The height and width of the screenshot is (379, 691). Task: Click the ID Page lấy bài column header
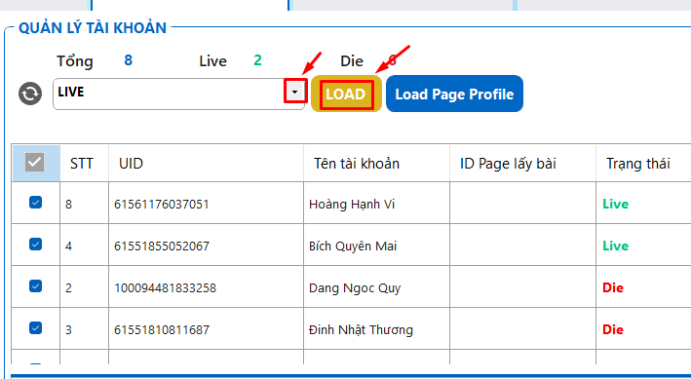tap(522, 164)
